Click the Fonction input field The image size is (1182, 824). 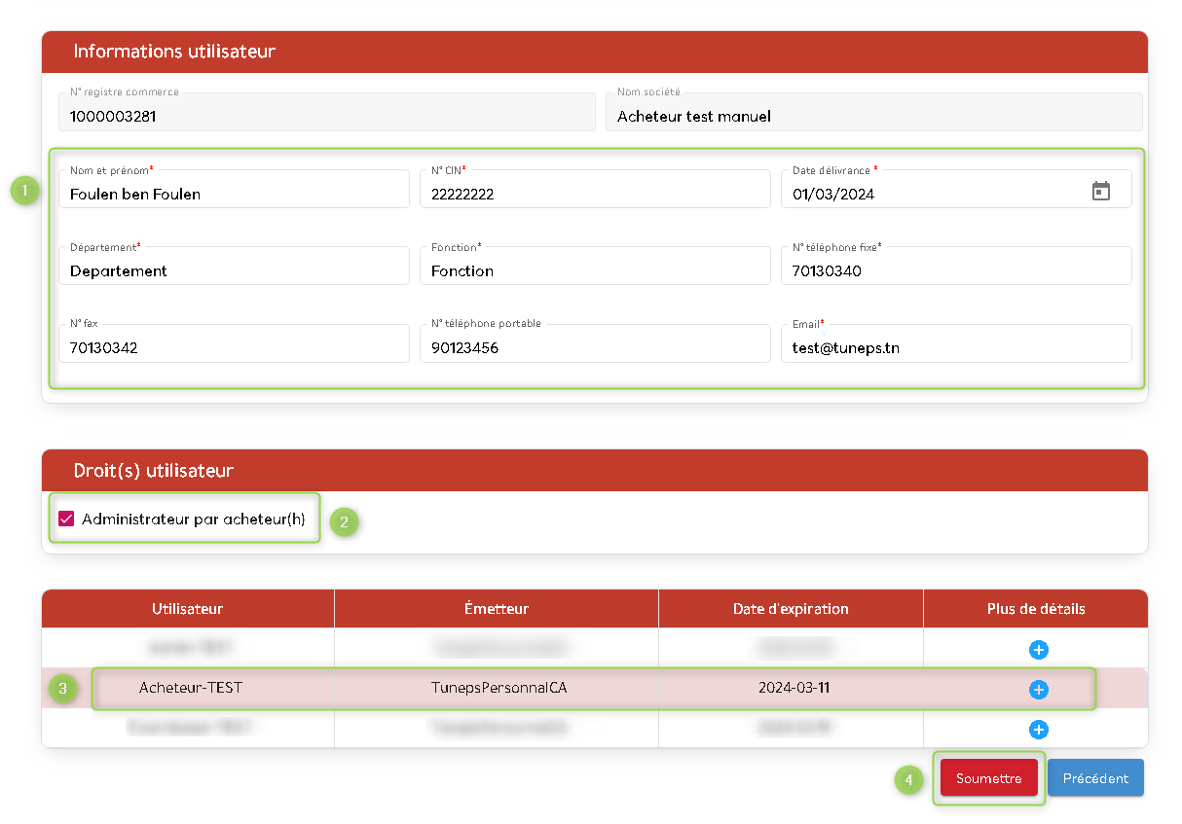(x=594, y=269)
